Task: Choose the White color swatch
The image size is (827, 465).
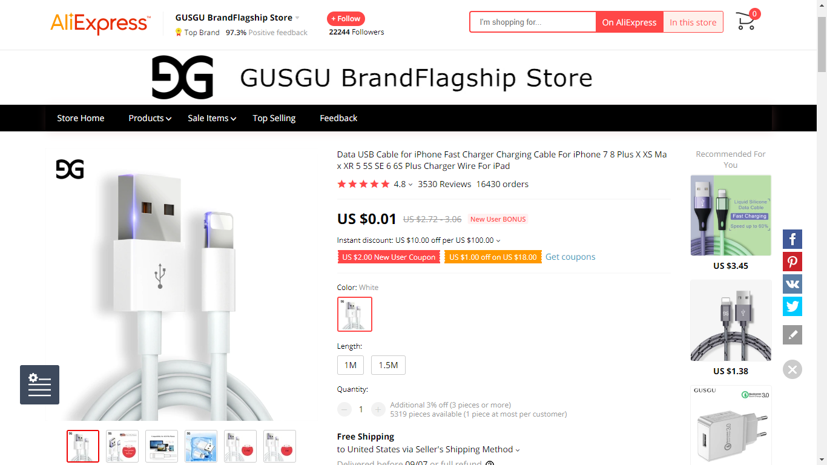Action: (355, 314)
